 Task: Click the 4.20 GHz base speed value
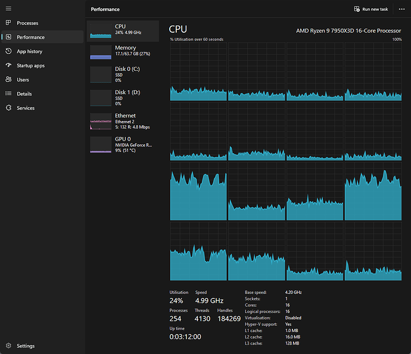pos(293,292)
